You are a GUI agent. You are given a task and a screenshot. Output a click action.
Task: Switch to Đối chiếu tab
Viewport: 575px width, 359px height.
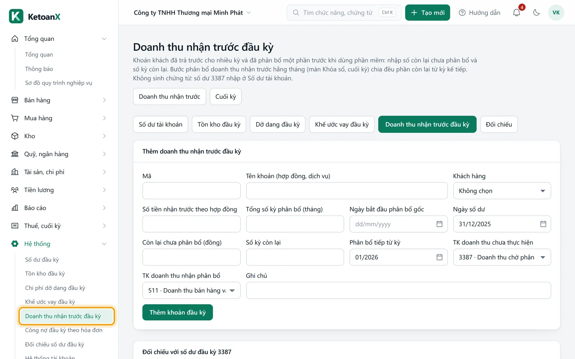click(x=499, y=124)
